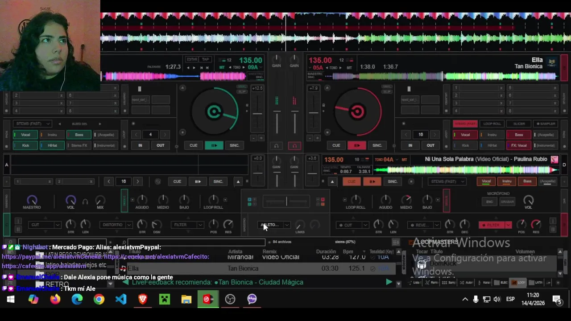The width and height of the screenshot is (571, 321).
Task: Open OBS Studio from the taskbar
Action: pyautogui.click(x=230, y=299)
